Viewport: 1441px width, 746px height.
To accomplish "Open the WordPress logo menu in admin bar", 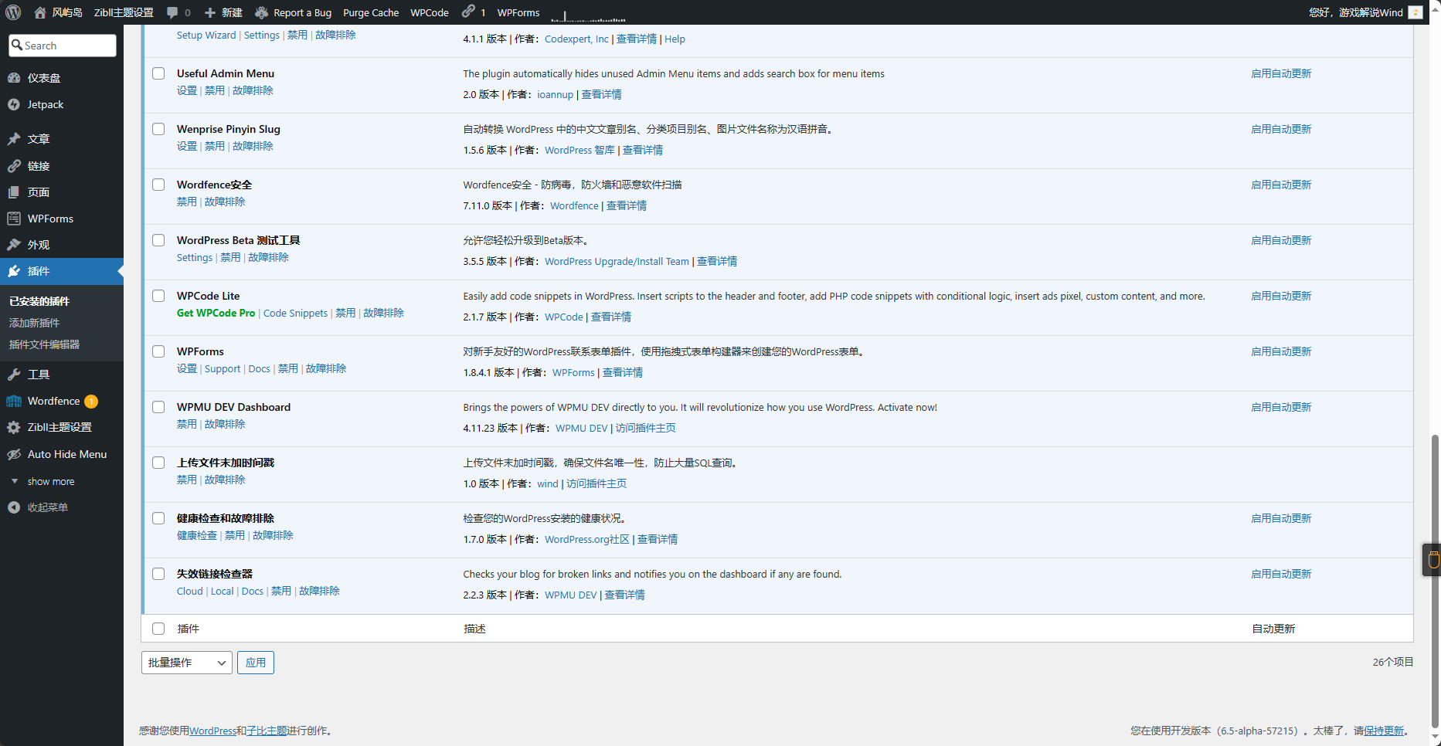I will click(x=13, y=12).
